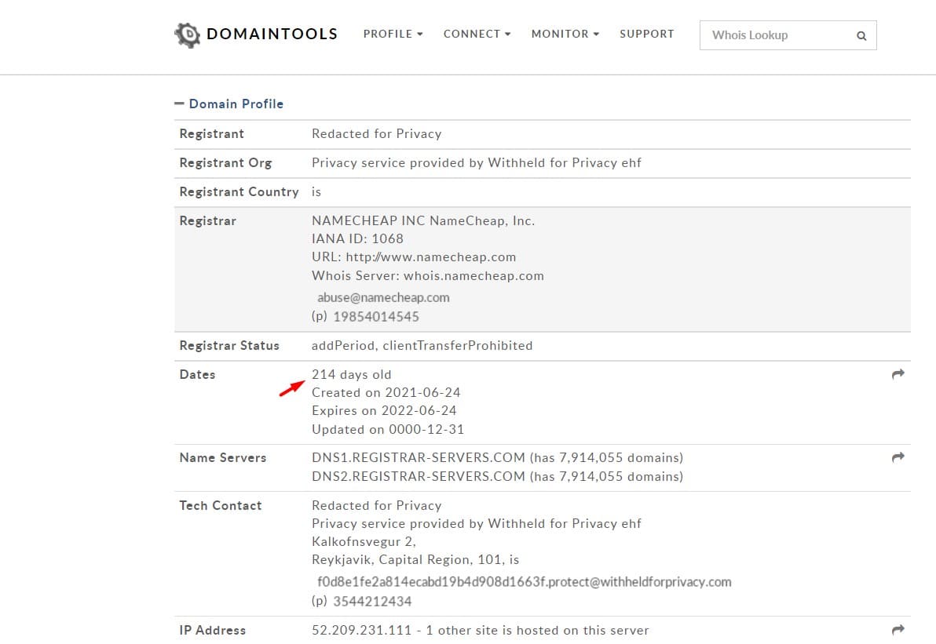Click the DomainTools gear logo icon
Image resolution: width=936 pixels, height=644 pixels.
(x=188, y=35)
